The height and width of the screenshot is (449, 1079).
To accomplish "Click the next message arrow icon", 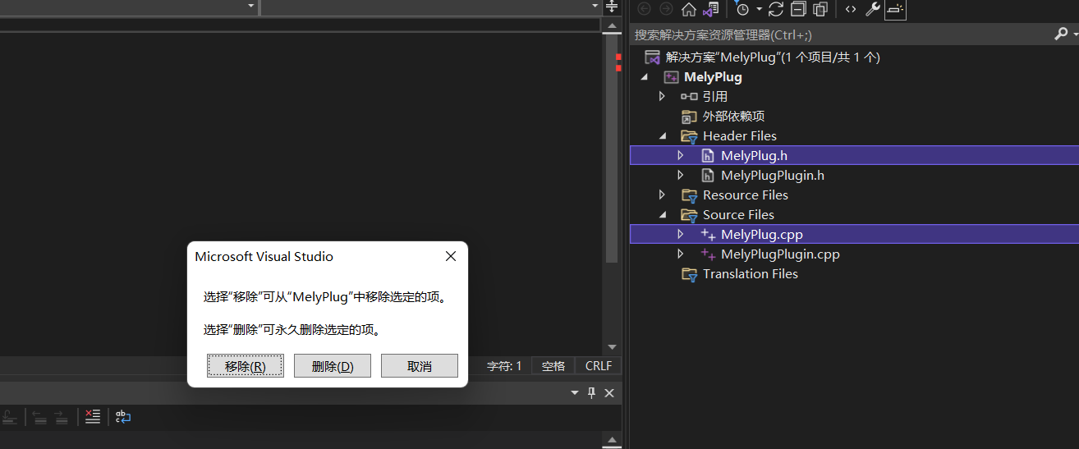I will pos(61,417).
